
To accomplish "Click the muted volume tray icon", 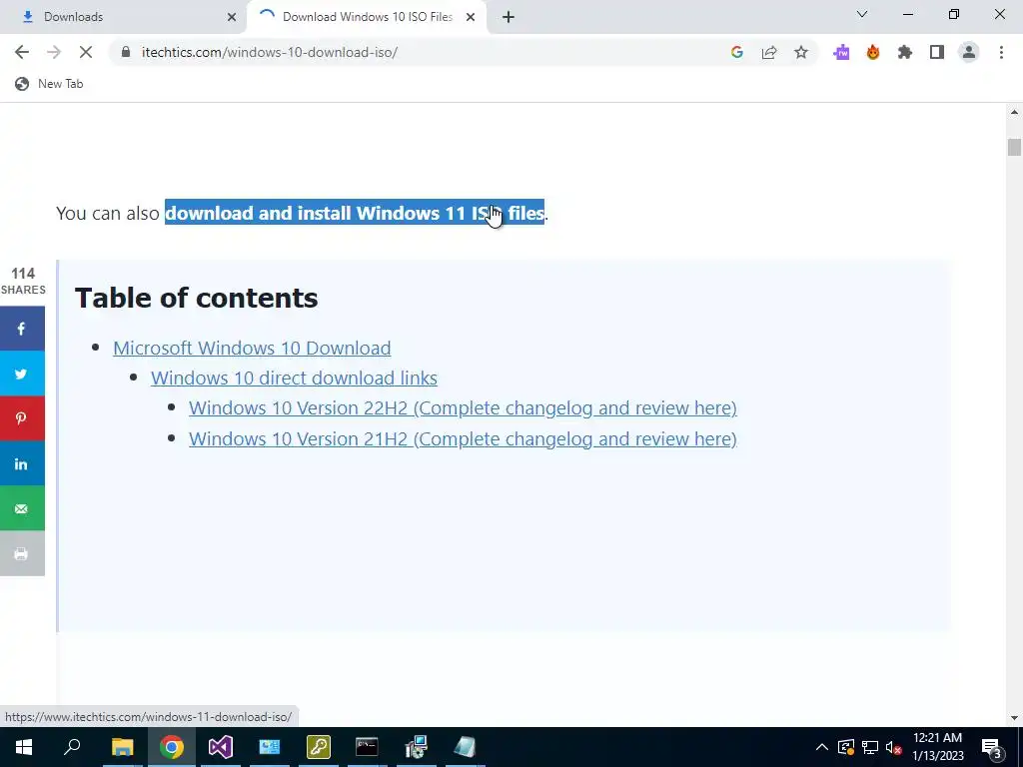I will (893, 747).
